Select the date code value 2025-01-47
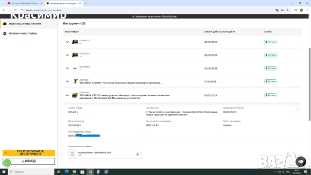This screenshot has width=311, height=175. (x=152, y=125)
